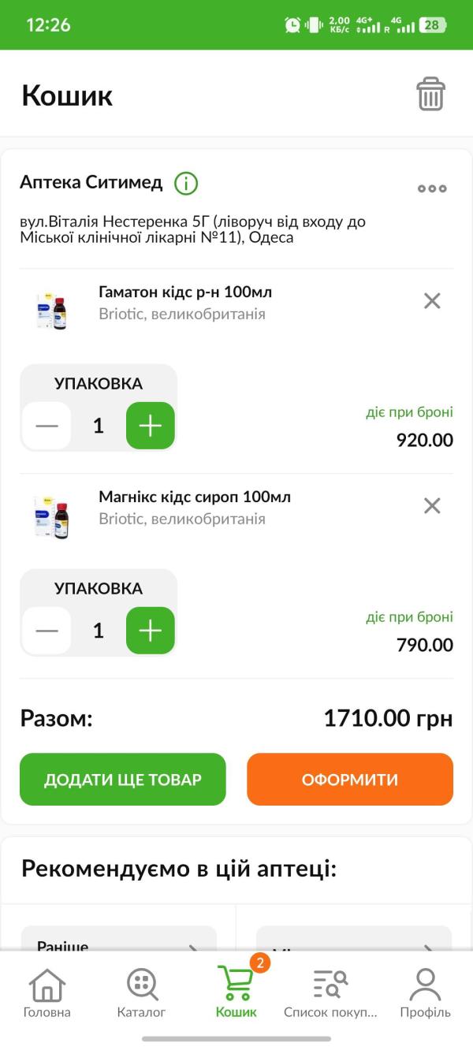Increase Гаматон кідс quantity with plus

(x=150, y=426)
